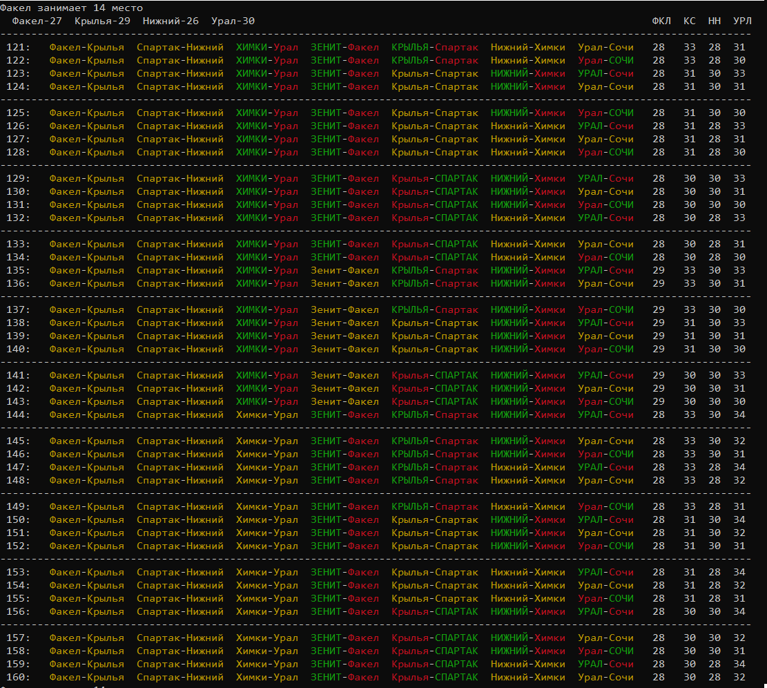Select "Спартак-Нижний" in row 123
The image size is (767, 688).
coord(180,73)
